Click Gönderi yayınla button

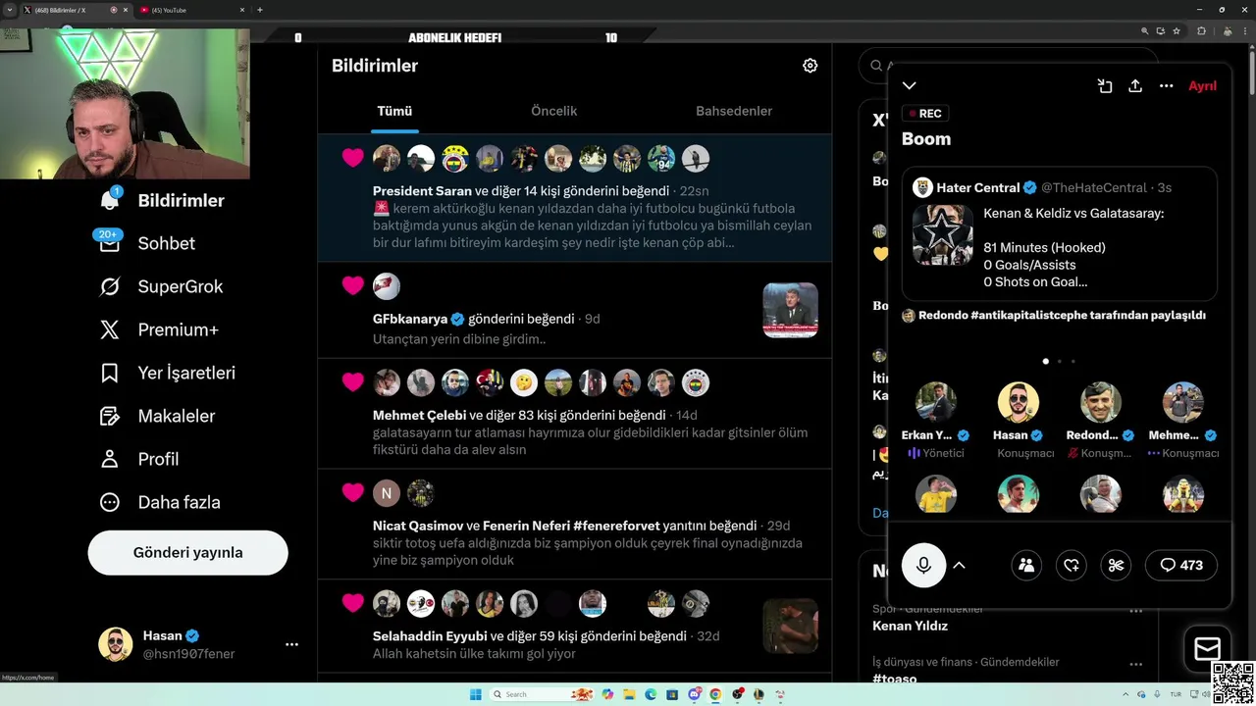(187, 552)
